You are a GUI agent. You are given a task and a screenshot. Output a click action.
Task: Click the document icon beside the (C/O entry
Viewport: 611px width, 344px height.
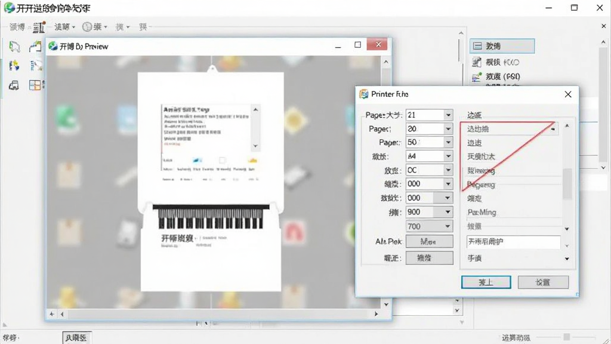pos(477,62)
